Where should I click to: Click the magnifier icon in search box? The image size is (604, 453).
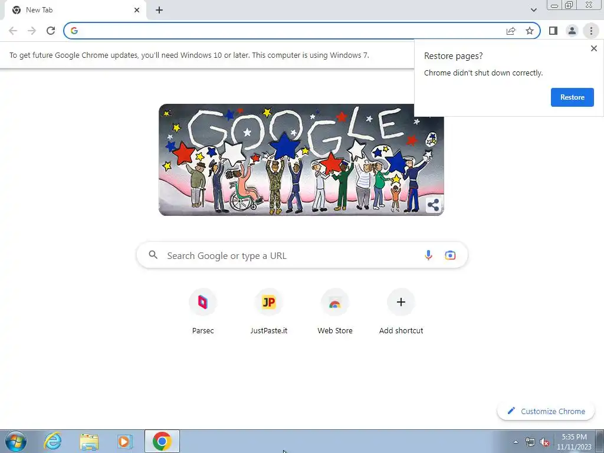(153, 255)
